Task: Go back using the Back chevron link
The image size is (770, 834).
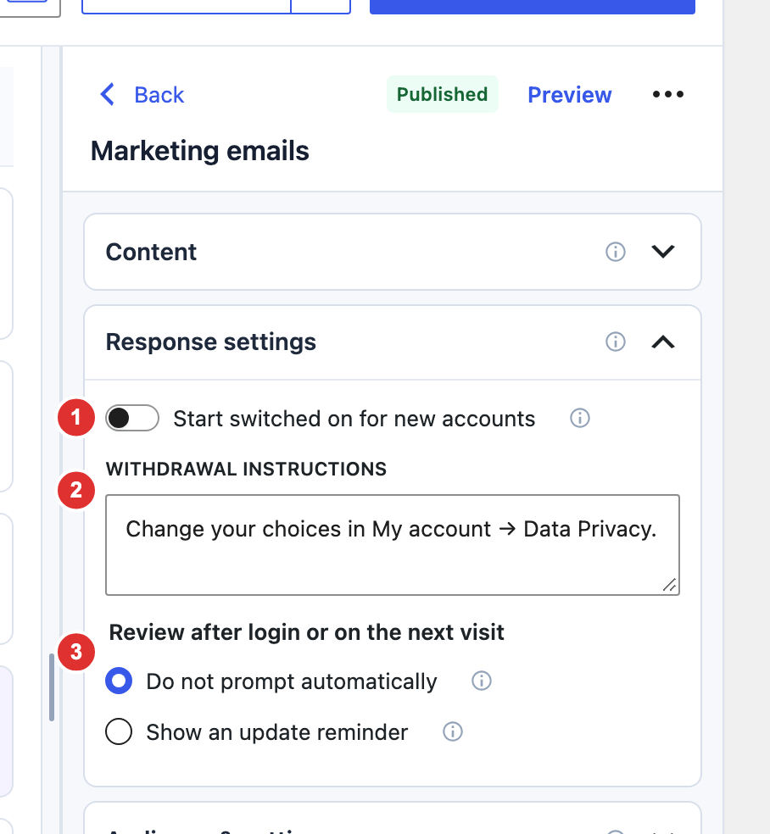Action: click(142, 95)
